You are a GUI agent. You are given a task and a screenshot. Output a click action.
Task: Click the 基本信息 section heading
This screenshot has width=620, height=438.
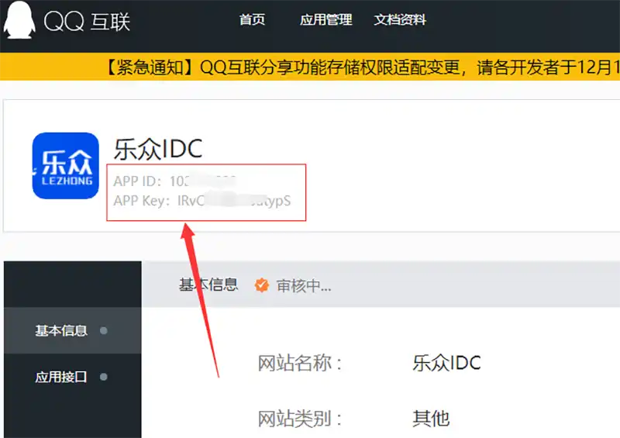(208, 285)
